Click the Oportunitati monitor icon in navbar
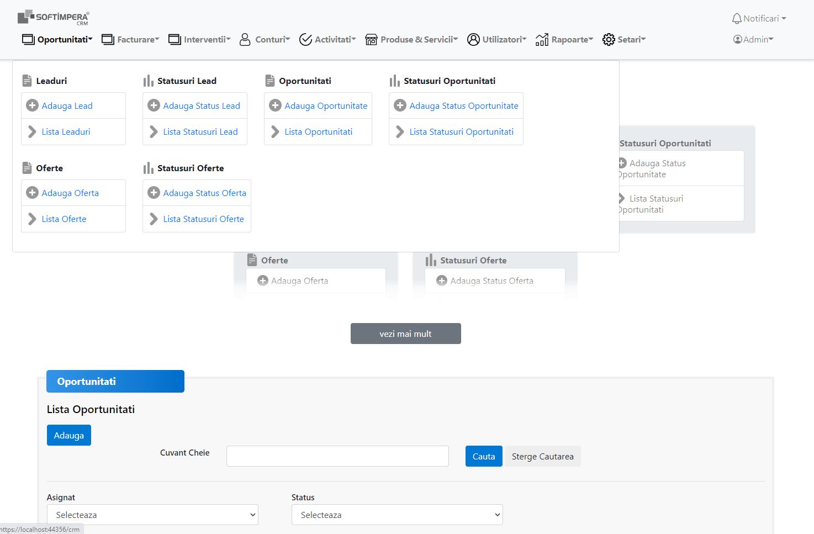The image size is (814, 534). coord(28,39)
